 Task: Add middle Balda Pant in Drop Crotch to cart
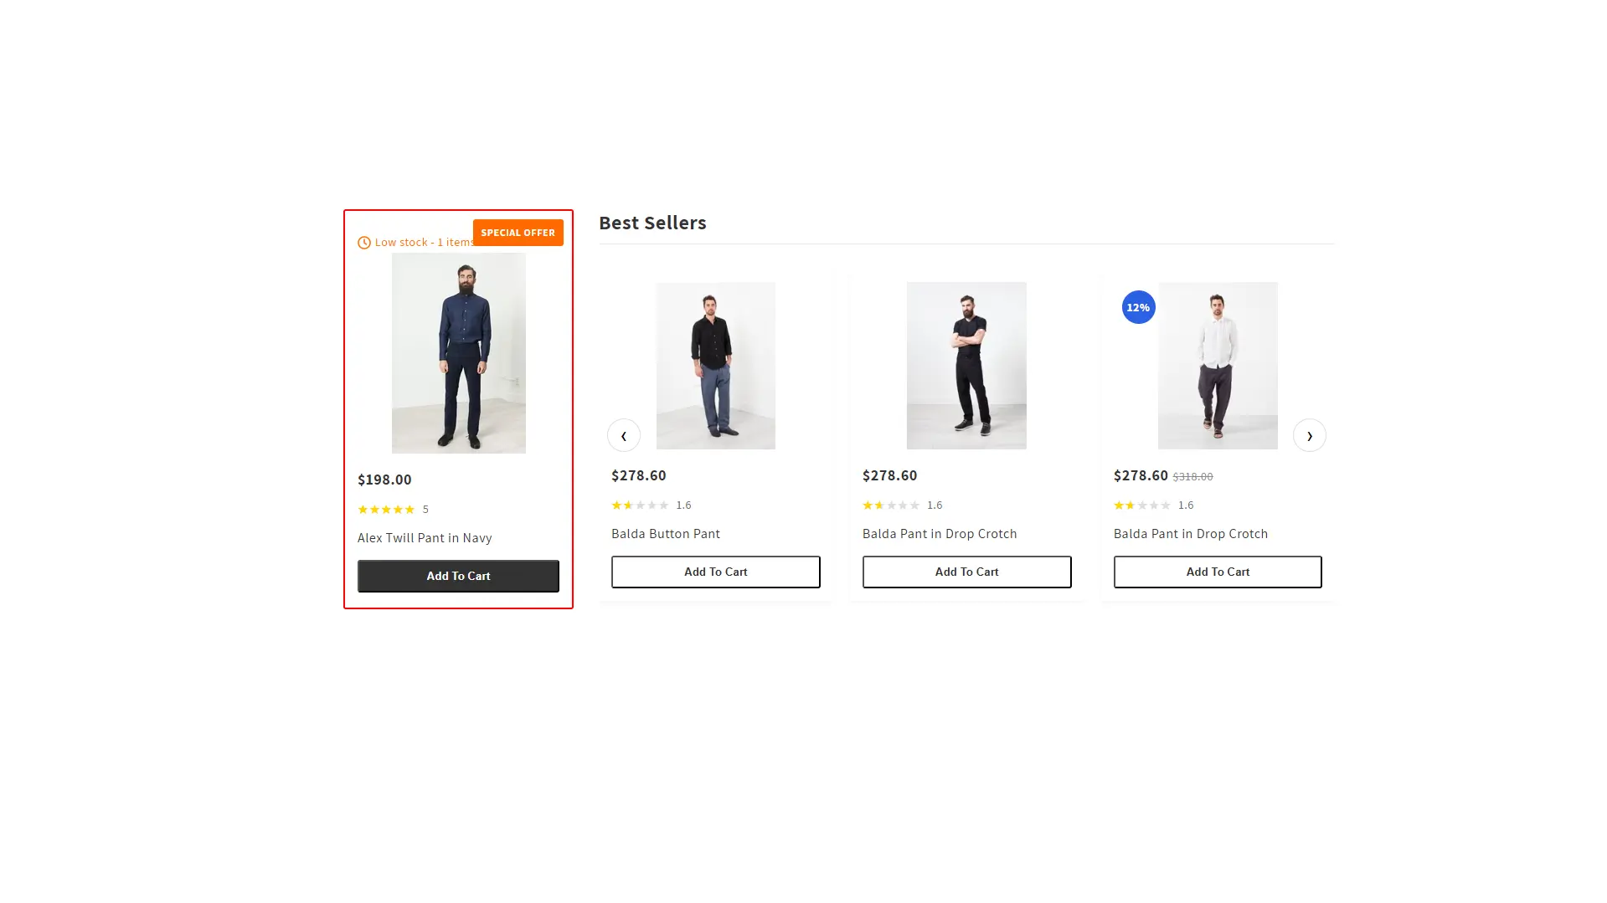point(966,572)
